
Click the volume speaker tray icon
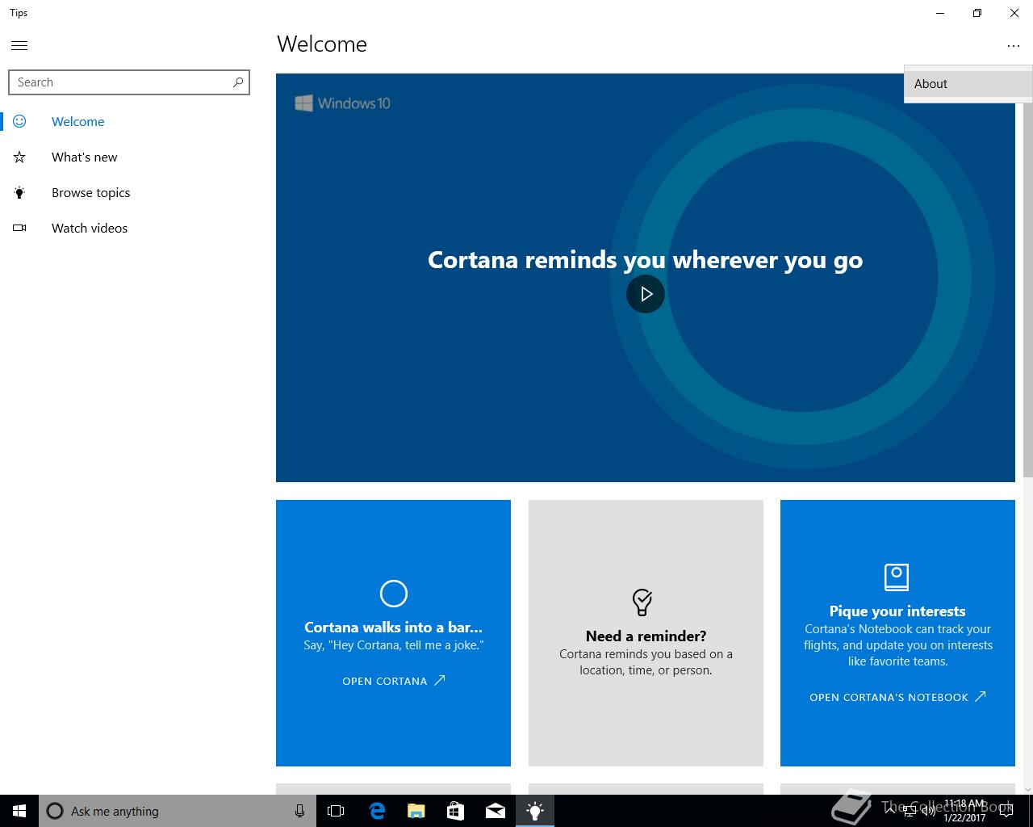929,811
